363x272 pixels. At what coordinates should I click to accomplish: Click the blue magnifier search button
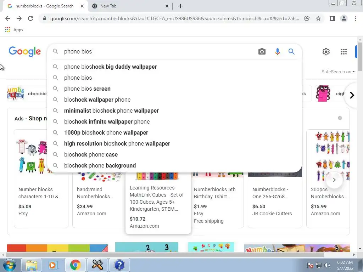[291, 52]
